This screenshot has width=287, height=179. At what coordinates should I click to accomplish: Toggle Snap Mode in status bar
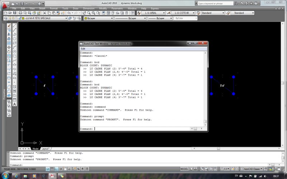point(48,169)
